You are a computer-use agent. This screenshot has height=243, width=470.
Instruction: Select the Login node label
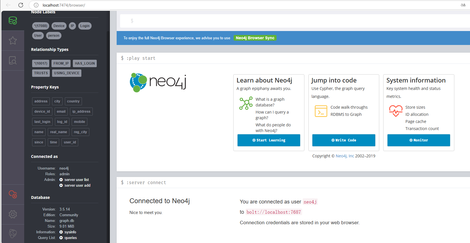[x=85, y=26]
